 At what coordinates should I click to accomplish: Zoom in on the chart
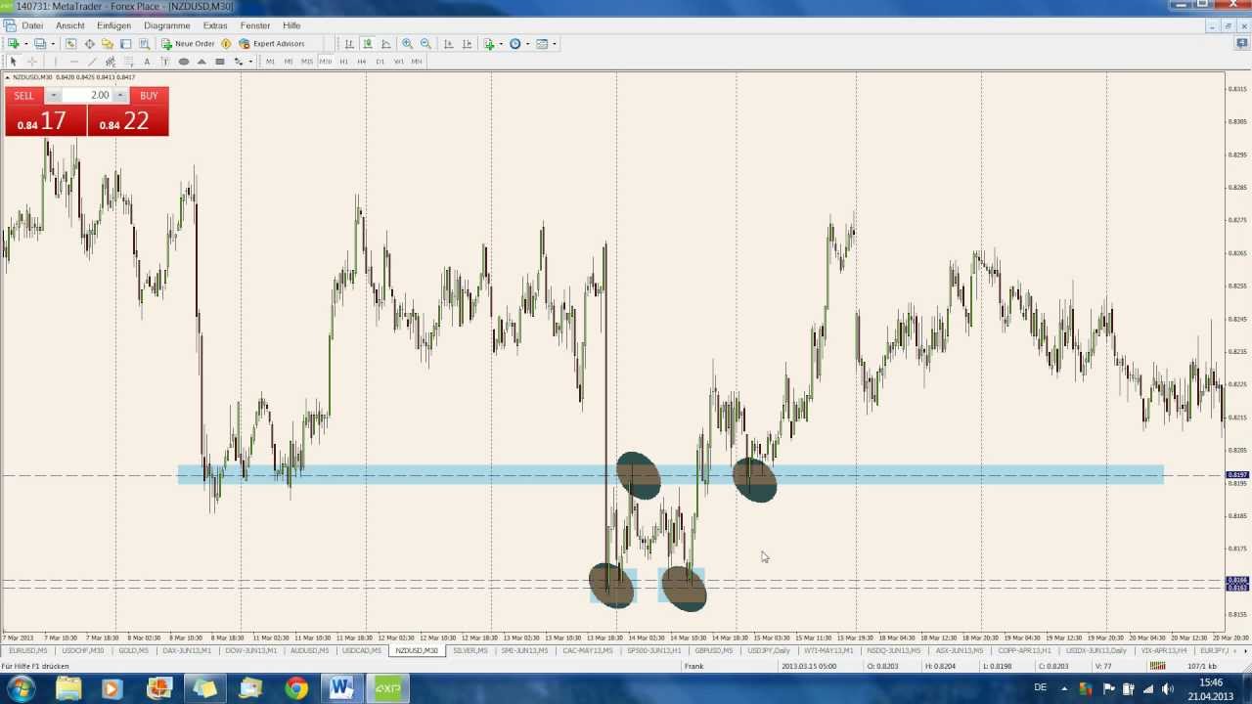point(407,44)
